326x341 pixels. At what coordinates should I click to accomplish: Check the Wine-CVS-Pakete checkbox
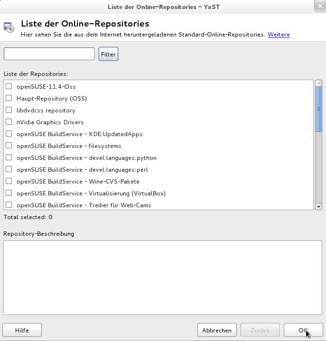[9, 181]
